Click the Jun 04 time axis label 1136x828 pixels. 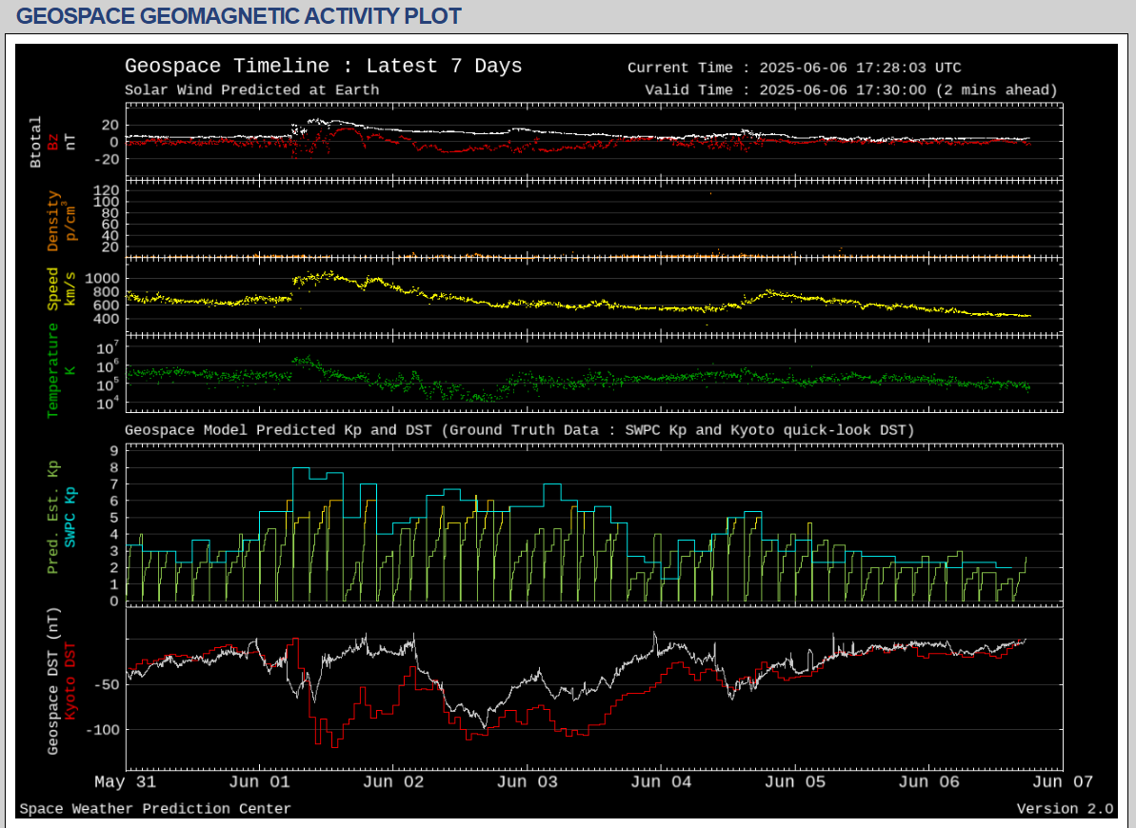(661, 781)
